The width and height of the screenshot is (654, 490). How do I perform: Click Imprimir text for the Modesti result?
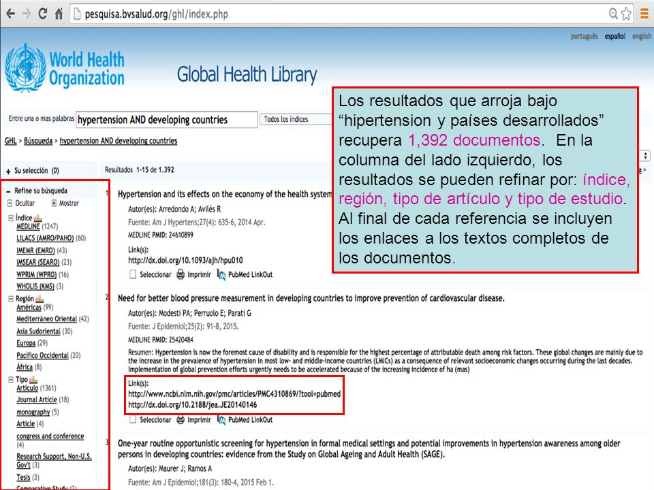point(199,420)
